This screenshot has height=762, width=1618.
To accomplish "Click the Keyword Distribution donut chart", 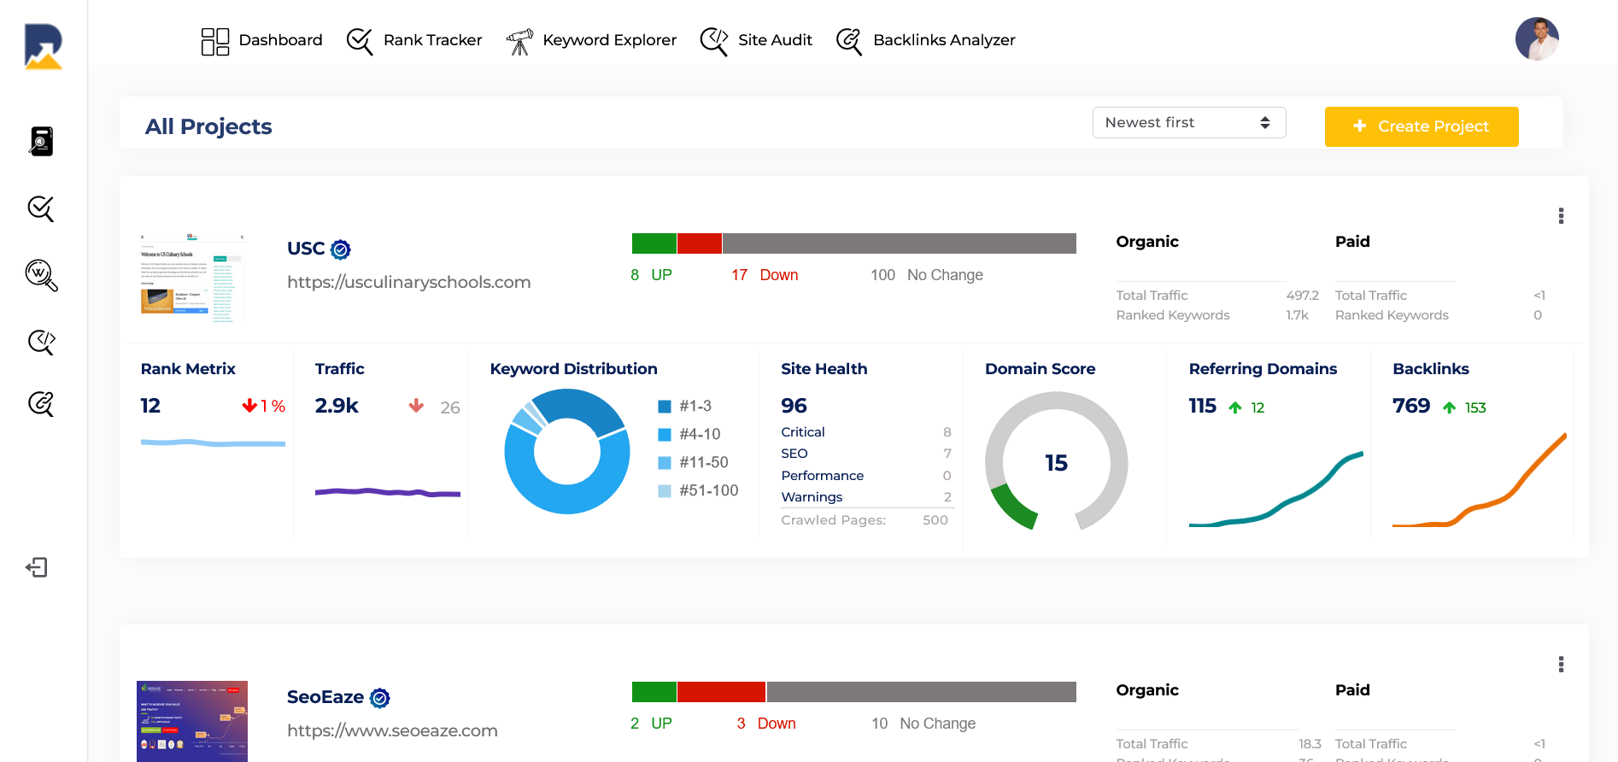I will (x=567, y=451).
